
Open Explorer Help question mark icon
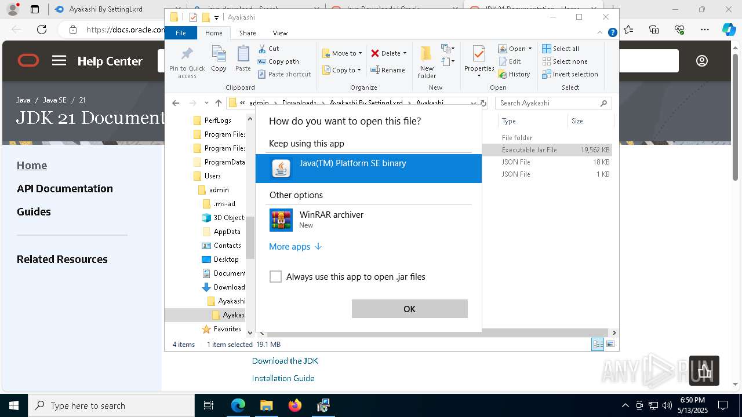[612, 33]
